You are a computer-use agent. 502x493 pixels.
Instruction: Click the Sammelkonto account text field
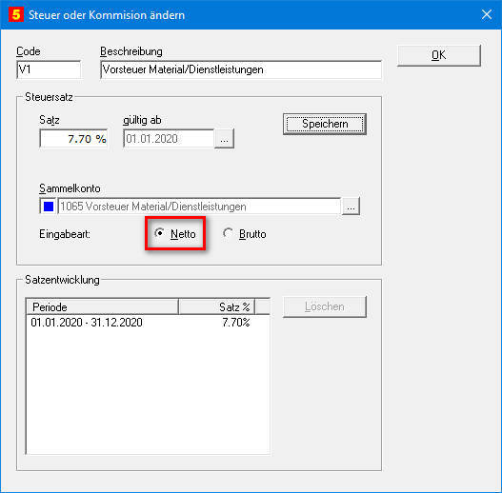[x=199, y=207]
